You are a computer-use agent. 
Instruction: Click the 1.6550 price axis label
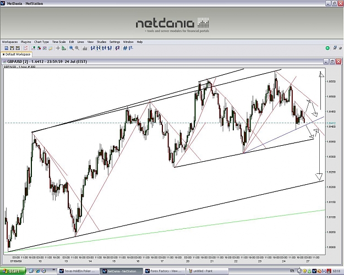pyautogui.click(x=331, y=81)
